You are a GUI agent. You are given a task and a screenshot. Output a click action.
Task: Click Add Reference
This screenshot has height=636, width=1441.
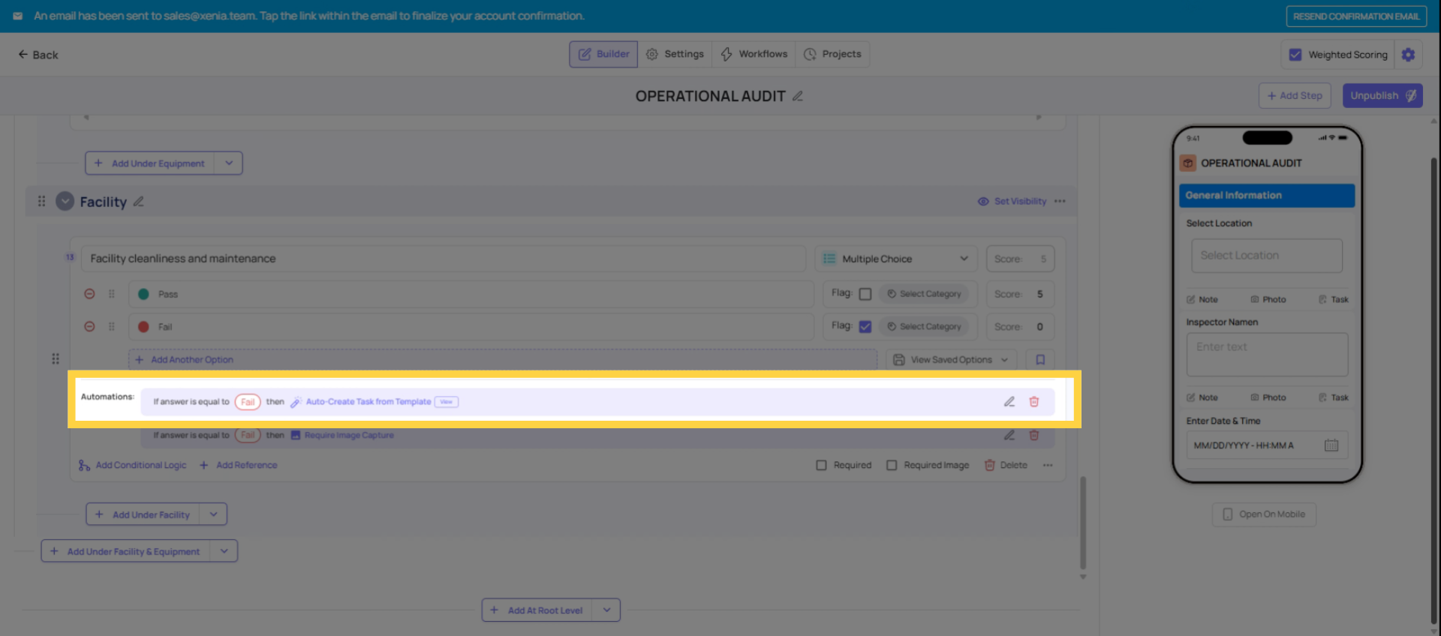[x=239, y=465]
